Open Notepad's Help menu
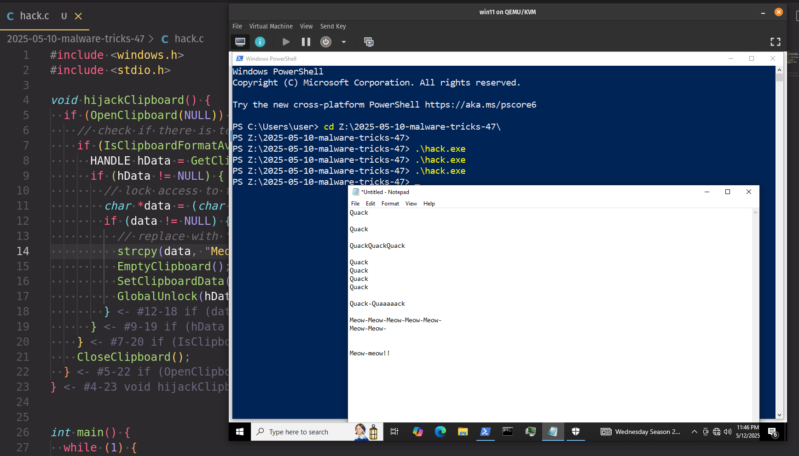Screen dimensions: 799x456 point(429,204)
